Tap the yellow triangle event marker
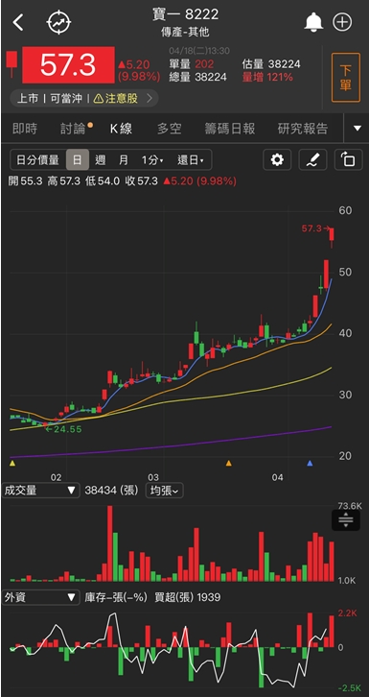 pyautogui.click(x=12, y=463)
